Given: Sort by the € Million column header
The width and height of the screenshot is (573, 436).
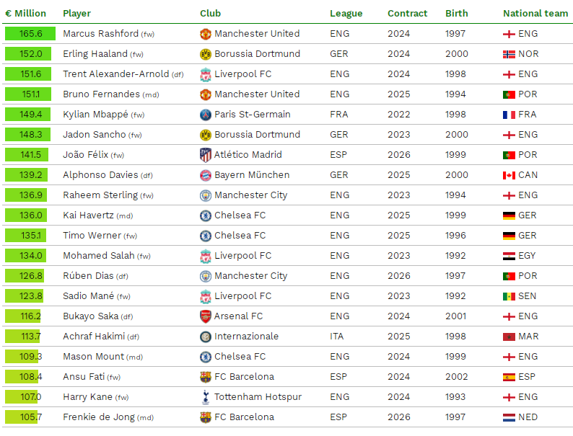Looking at the screenshot, I should click(x=26, y=14).
